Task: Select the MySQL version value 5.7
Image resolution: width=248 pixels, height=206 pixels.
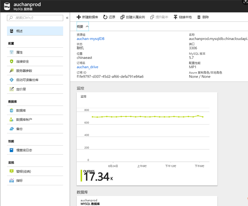Action: tap(191, 58)
